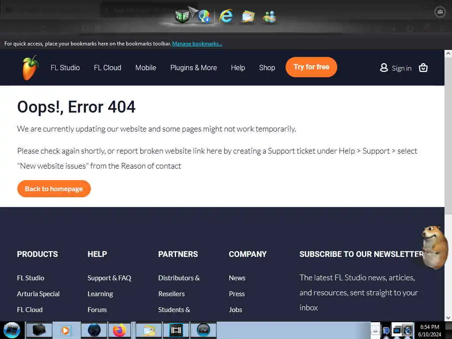The width and height of the screenshot is (452, 339).
Task: Open the Windows Start orb
Action: point(12,330)
